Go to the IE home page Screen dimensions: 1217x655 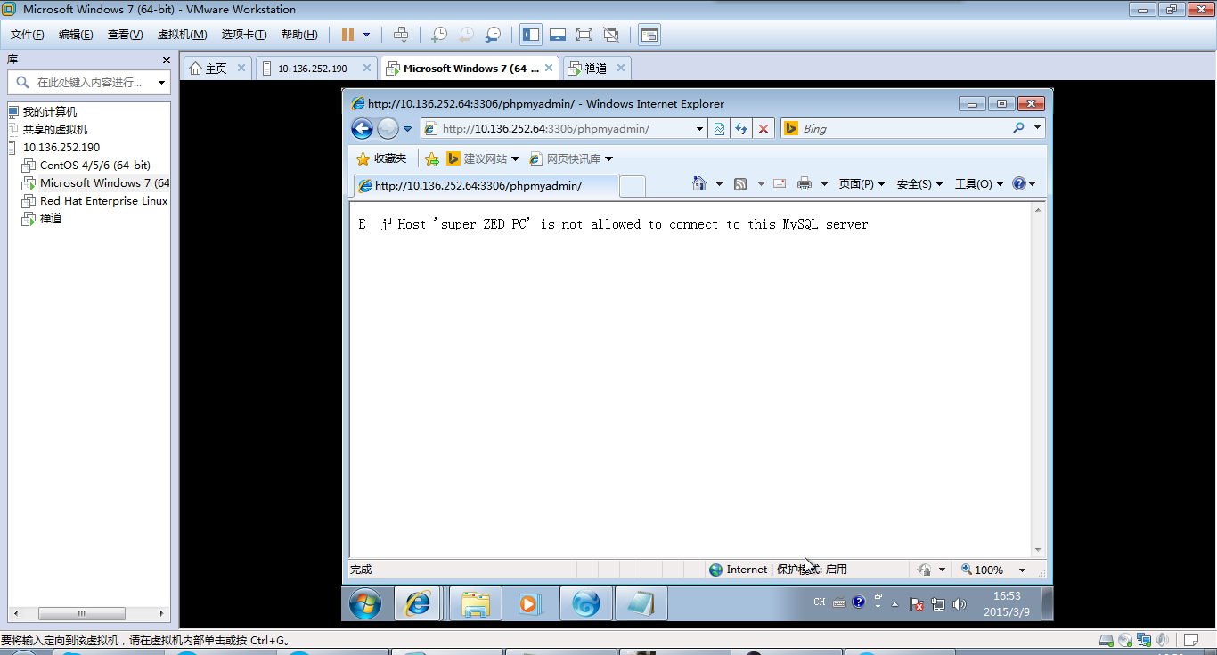699,184
